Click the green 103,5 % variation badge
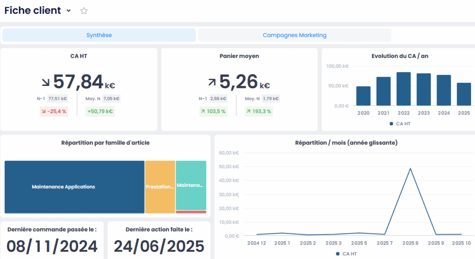Image resolution: width=475 pixels, height=259 pixels. 213,112
